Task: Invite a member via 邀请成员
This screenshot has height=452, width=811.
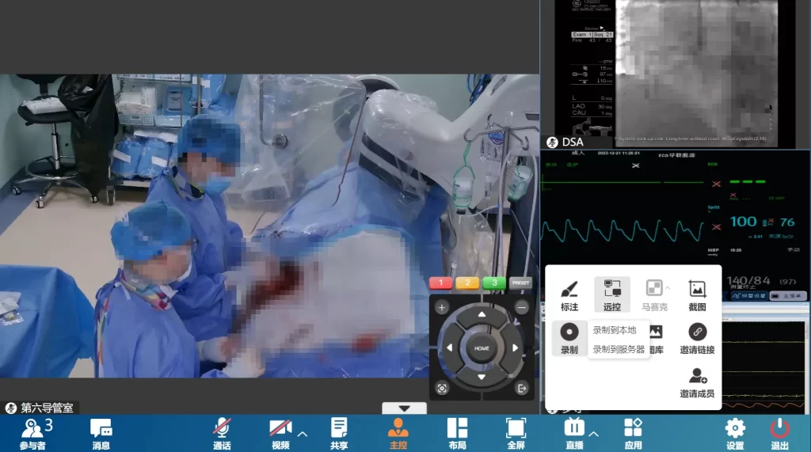Action: click(x=697, y=382)
